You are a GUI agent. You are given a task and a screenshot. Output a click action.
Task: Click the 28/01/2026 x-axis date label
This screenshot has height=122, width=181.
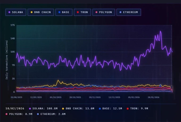(154, 97)
